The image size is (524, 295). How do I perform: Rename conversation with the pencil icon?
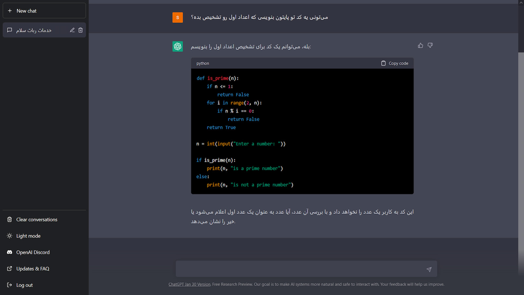click(x=72, y=30)
